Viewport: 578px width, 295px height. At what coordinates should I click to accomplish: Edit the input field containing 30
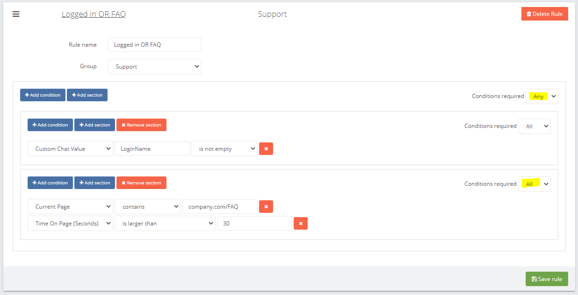(254, 223)
